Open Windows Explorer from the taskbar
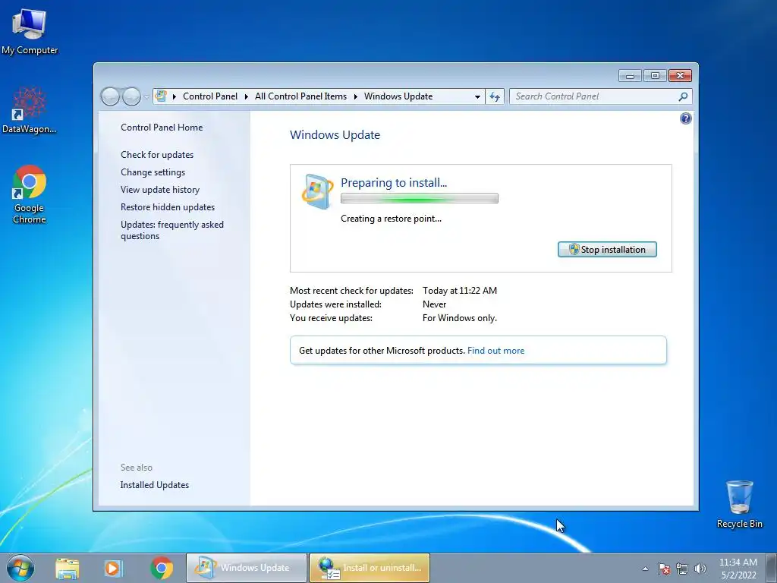The width and height of the screenshot is (777, 583). [x=67, y=568]
